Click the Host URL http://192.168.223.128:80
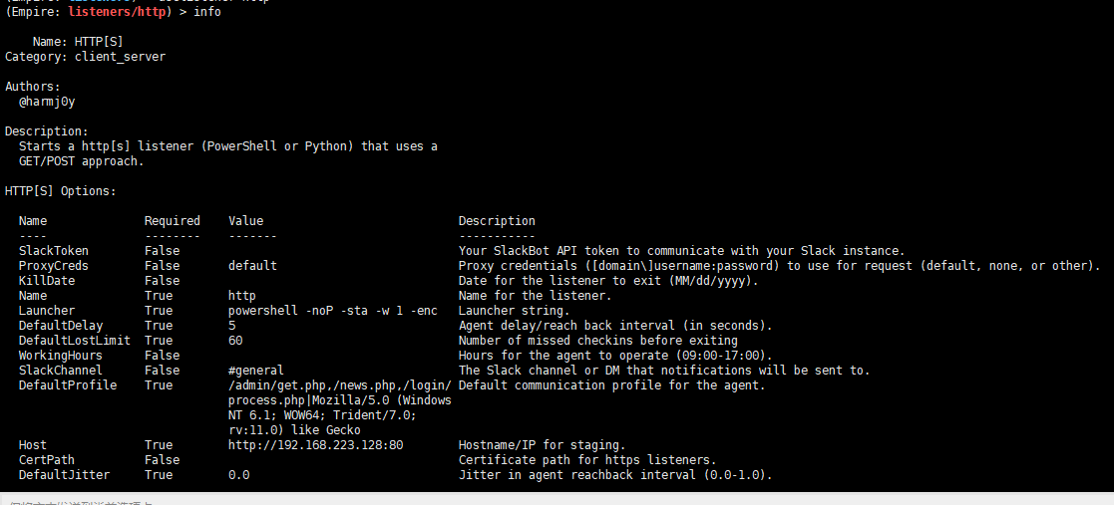 click(315, 445)
